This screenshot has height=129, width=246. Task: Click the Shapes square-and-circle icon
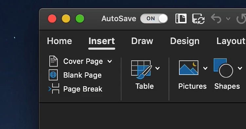[223, 68]
